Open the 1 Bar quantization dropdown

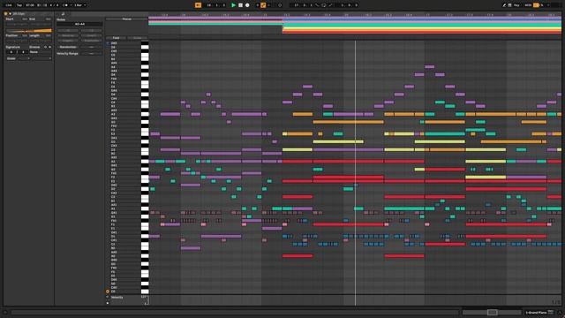pyautogui.click(x=79, y=5)
